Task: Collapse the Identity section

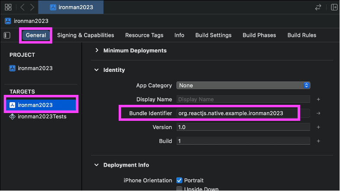Action: click(97, 70)
